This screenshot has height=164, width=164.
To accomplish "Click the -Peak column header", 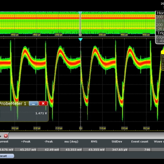I will click(48, 141).
